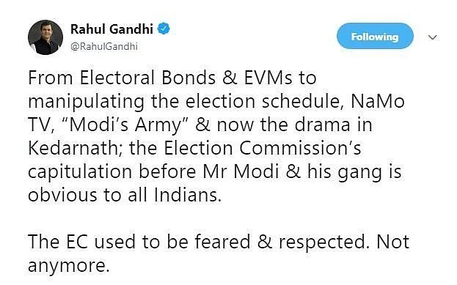Click the word "Indians." in the tweet
The width and height of the screenshot is (457, 285).
(x=188, y=195)
